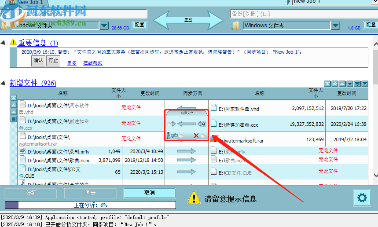378x227 pixels.
Task: Click the left-side single up arrow beside table
Action: [14, 112]
